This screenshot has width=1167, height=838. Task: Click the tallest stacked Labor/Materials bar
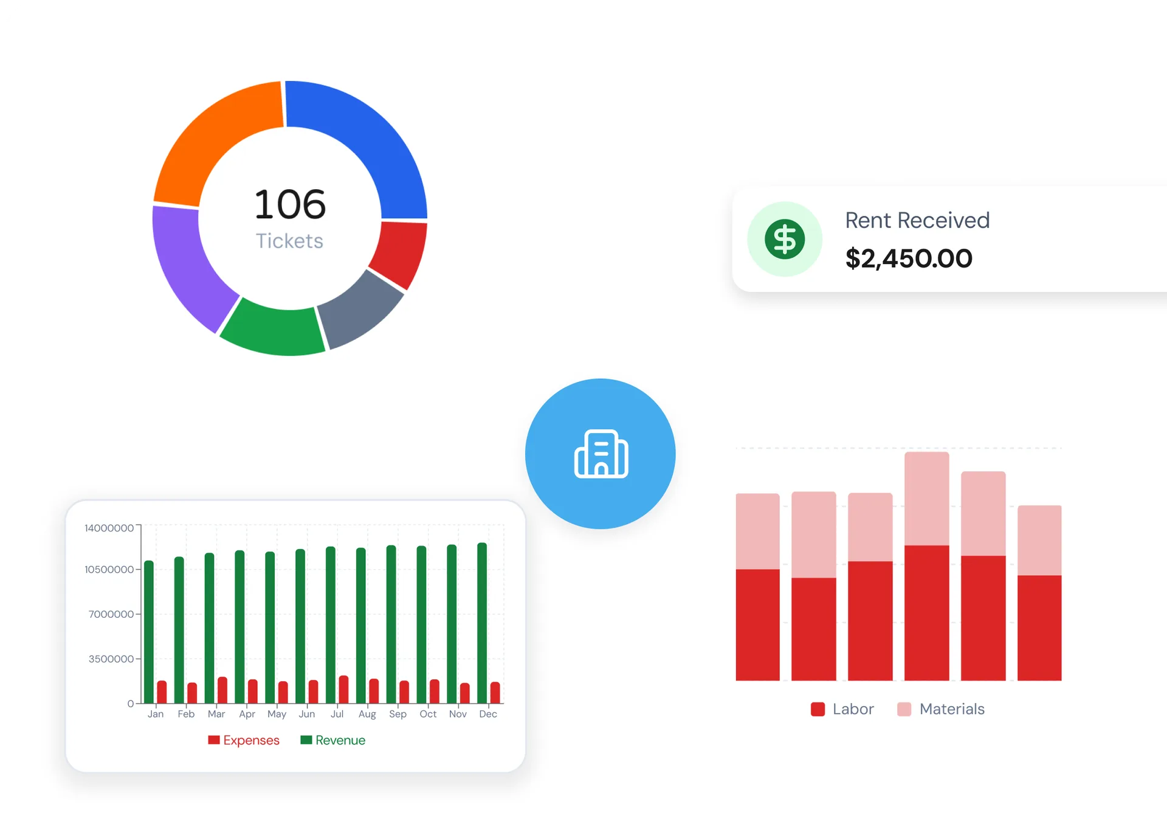tap(926, 566)
